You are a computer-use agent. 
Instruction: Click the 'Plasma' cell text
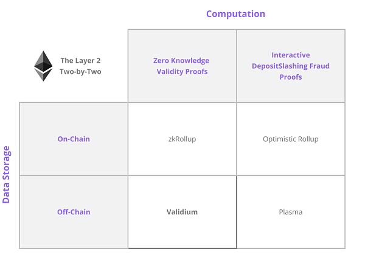(x=290, y=212)
